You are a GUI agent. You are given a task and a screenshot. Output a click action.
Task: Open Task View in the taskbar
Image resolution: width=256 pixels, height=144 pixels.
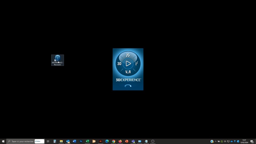[x=48, y=141]
